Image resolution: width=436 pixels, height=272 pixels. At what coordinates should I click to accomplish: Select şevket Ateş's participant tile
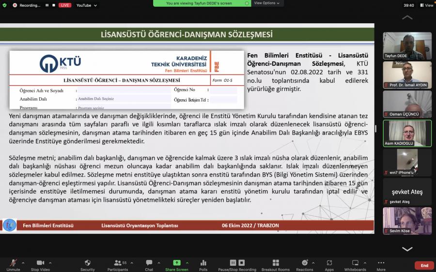(407, 192)
